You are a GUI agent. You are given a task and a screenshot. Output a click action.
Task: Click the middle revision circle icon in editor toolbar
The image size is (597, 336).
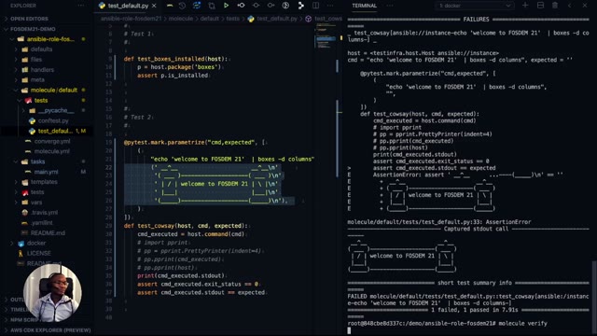click(x=256, y=6)
